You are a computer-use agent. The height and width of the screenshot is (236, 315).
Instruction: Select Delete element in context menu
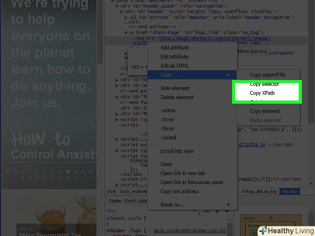(177, 97)
